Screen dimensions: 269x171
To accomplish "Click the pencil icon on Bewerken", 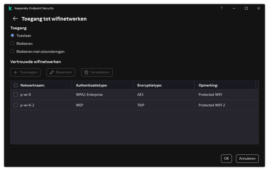I will coord(51,72).
